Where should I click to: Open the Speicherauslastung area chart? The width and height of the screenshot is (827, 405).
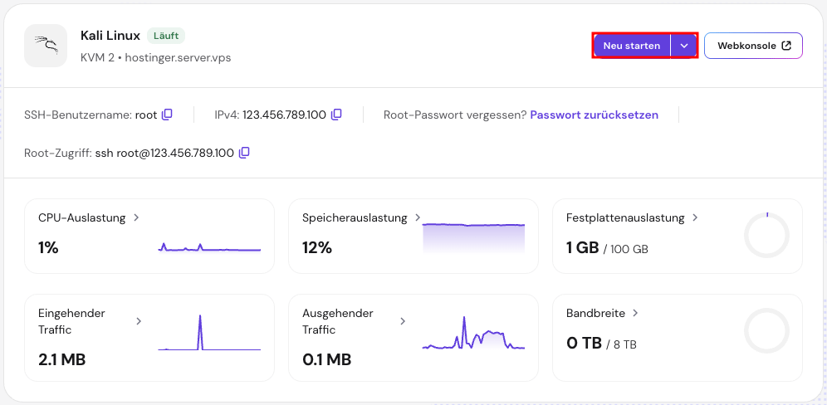(473, 238)
